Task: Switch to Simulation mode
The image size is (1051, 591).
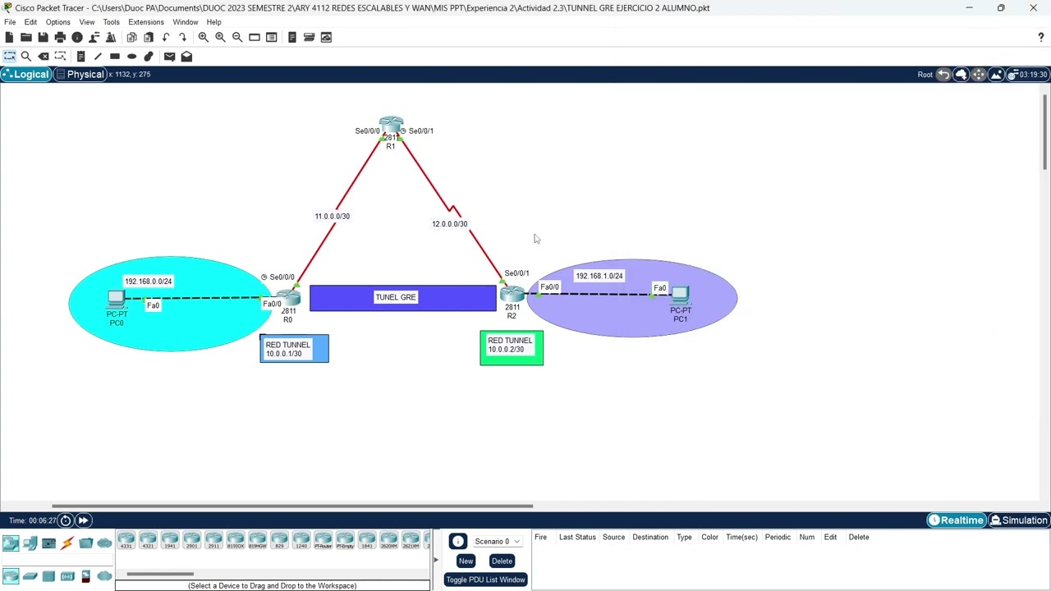Action: click(1018, 520)
